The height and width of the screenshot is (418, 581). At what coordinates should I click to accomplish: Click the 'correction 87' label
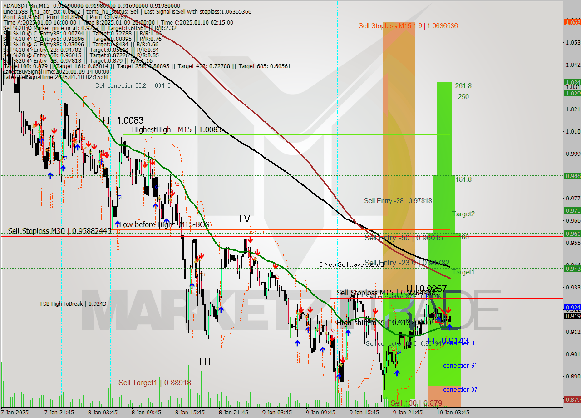(460, 389)
